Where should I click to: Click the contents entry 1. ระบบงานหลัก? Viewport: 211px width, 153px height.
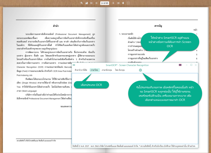tap(126, 34)
